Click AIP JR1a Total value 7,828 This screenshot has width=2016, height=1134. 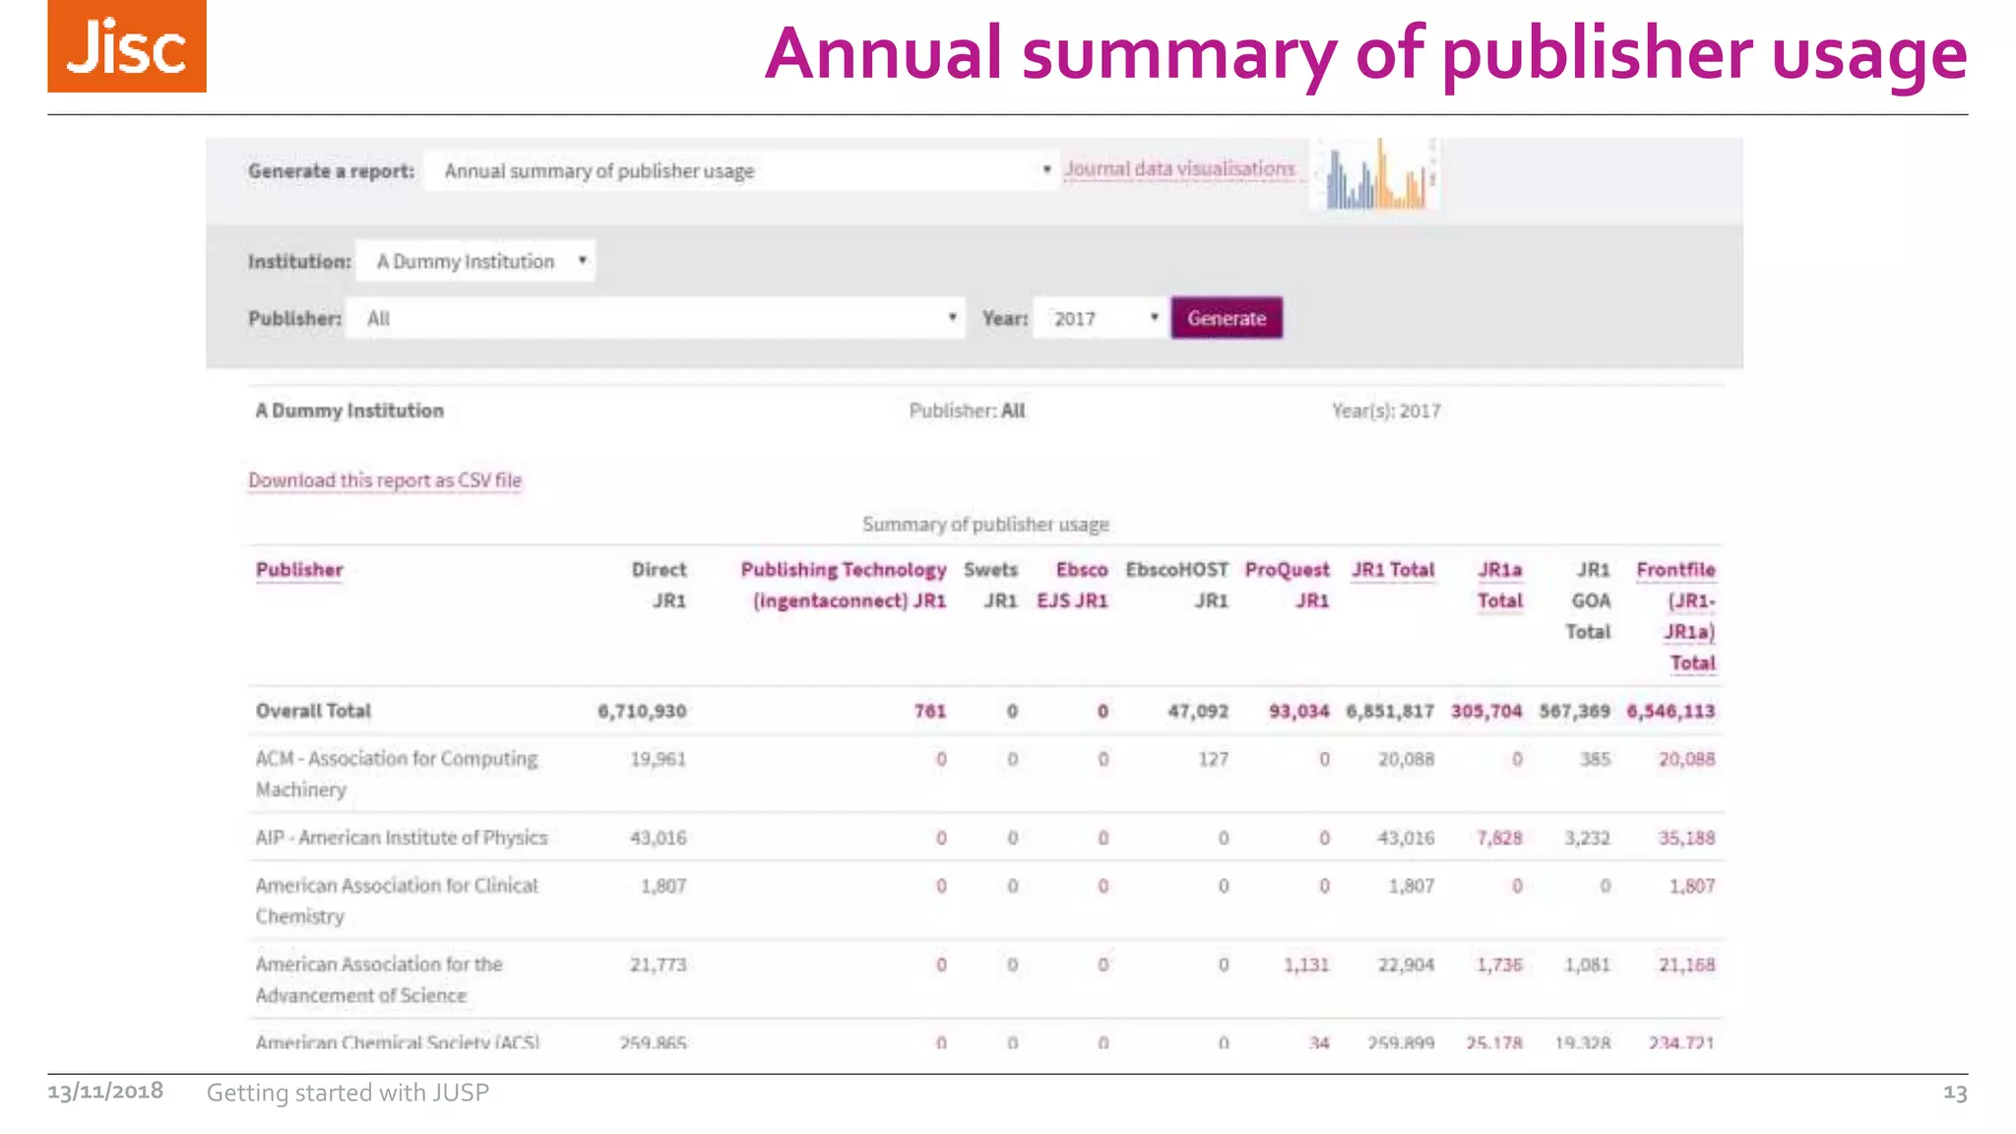click(x=1499, y=838)
